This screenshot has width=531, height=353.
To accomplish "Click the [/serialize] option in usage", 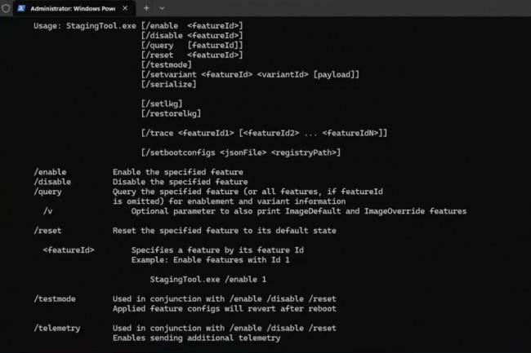I will [167, 84].
